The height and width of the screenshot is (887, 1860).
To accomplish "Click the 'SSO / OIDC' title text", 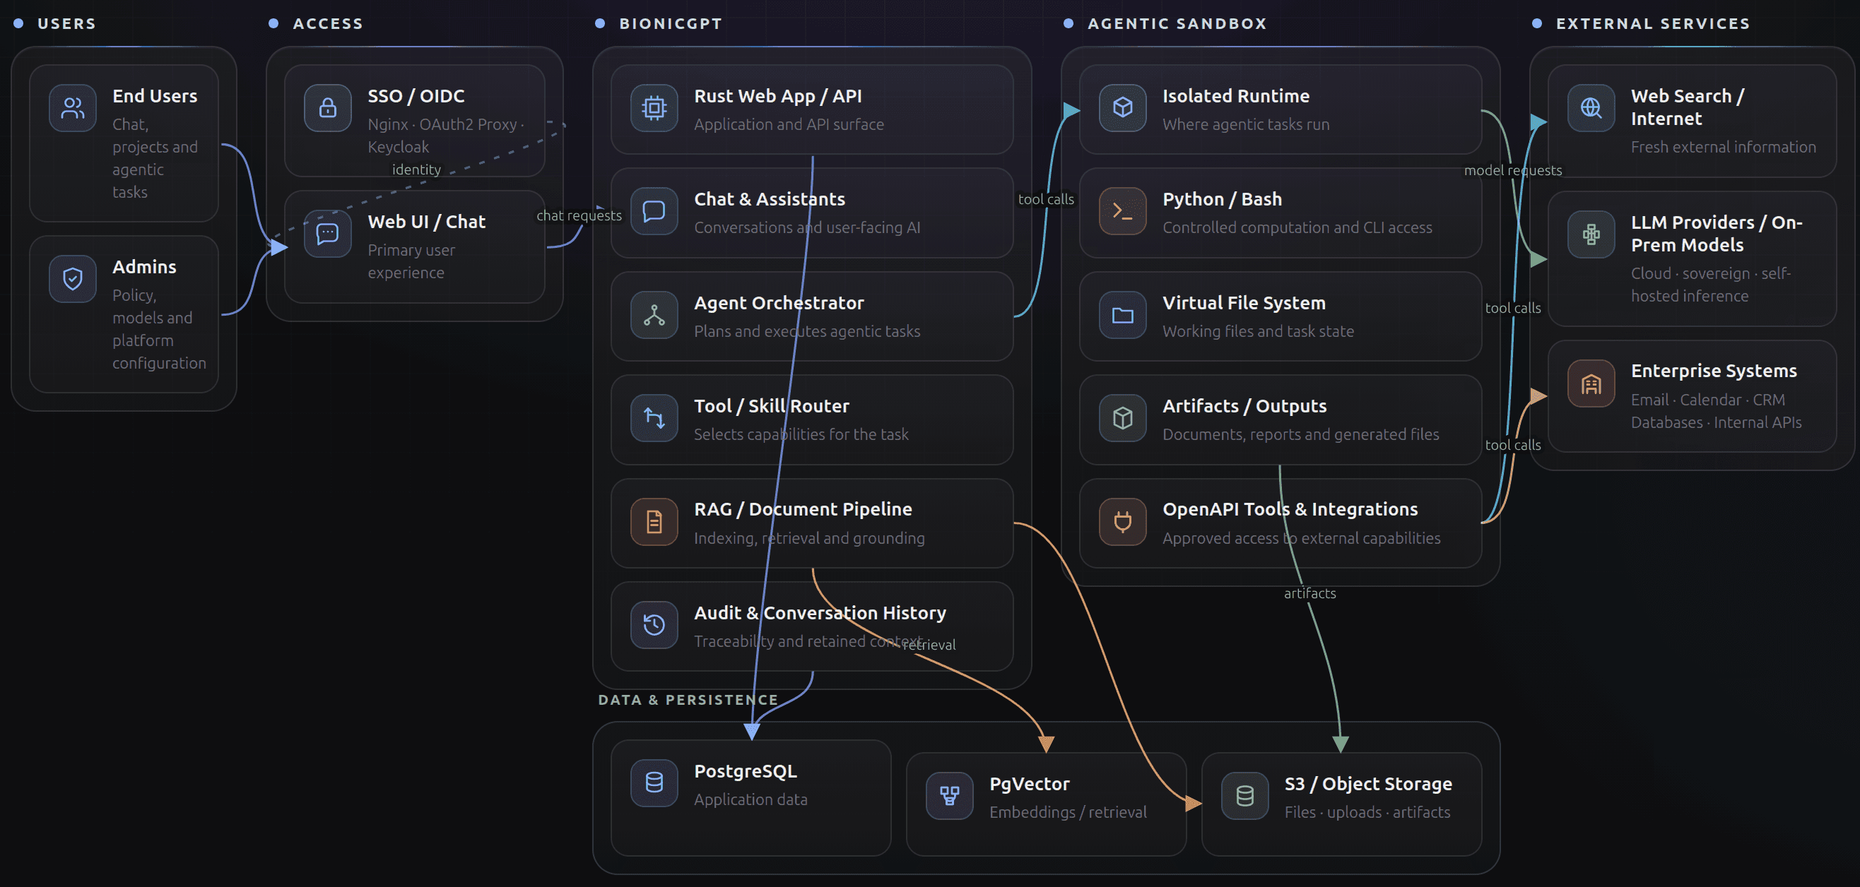I will coord(416,96).
